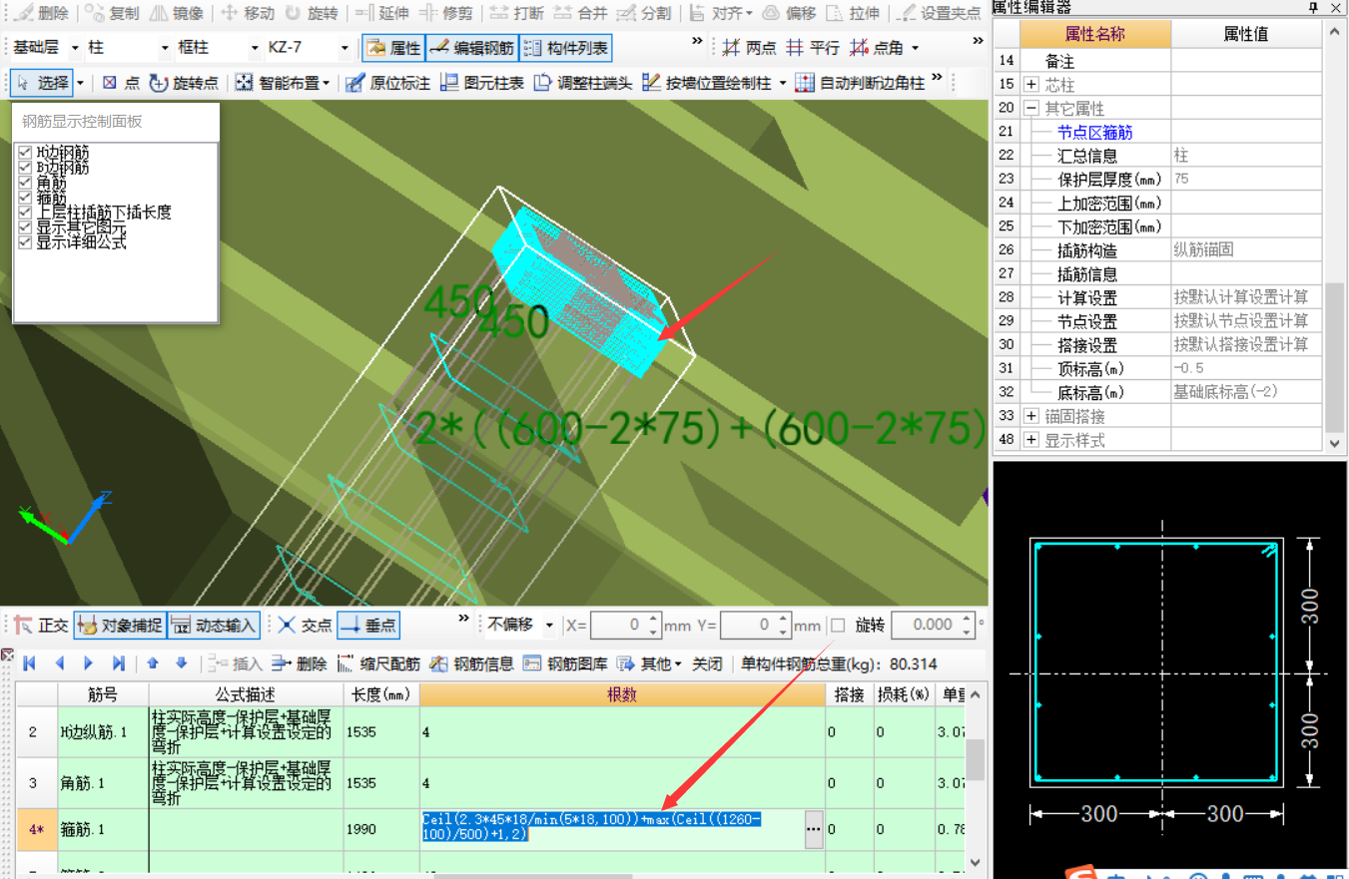Select the 复制 (copy) tool
Image resolution: width=1349 pixels, height=879 pixels.
(113, 13)
